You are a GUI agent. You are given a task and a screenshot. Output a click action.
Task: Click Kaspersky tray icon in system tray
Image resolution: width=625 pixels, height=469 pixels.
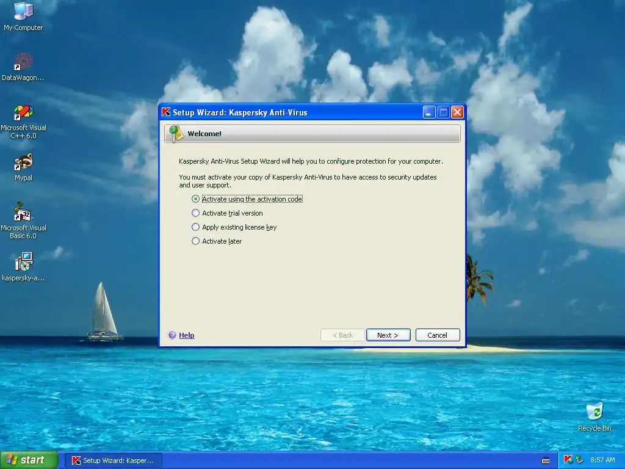click(x=568, y=460)
